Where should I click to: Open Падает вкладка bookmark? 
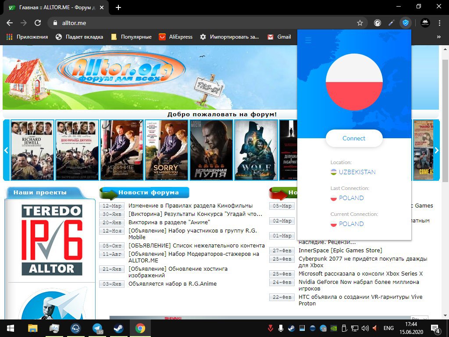coord(79,37)
